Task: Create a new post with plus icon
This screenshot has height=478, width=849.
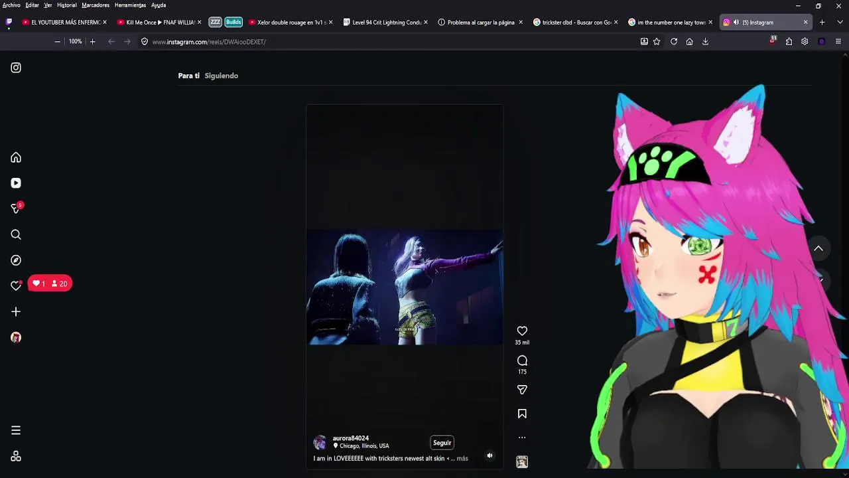Action: [x=16, y=311]
